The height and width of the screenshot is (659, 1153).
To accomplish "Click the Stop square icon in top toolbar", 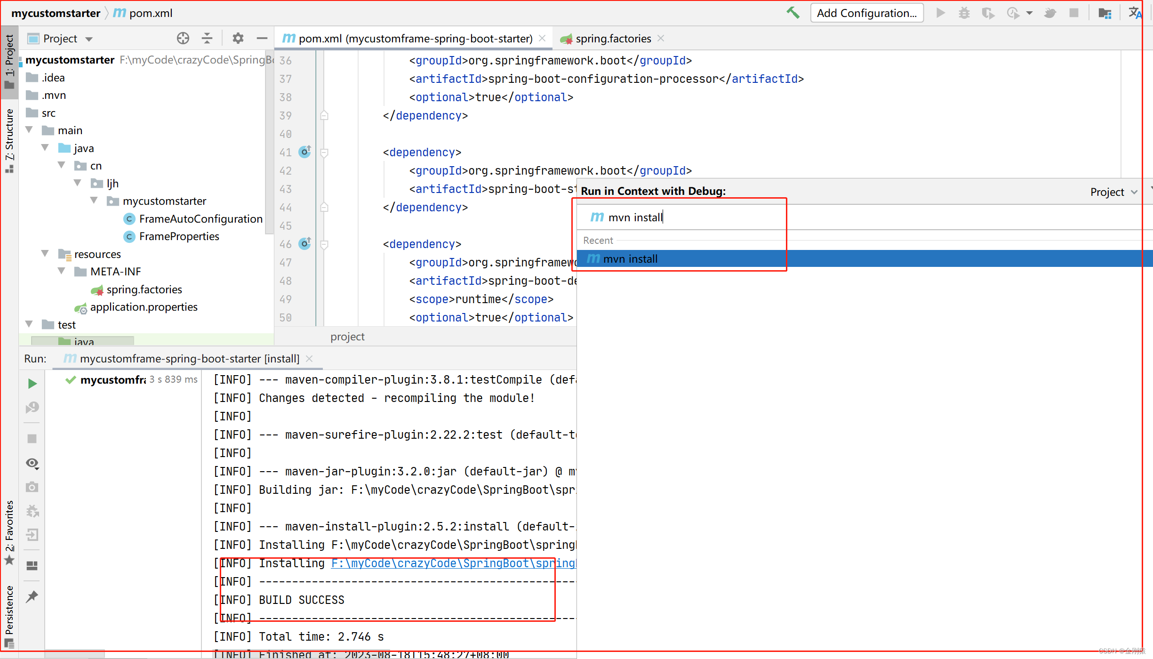I will (x=1074, y=13).
